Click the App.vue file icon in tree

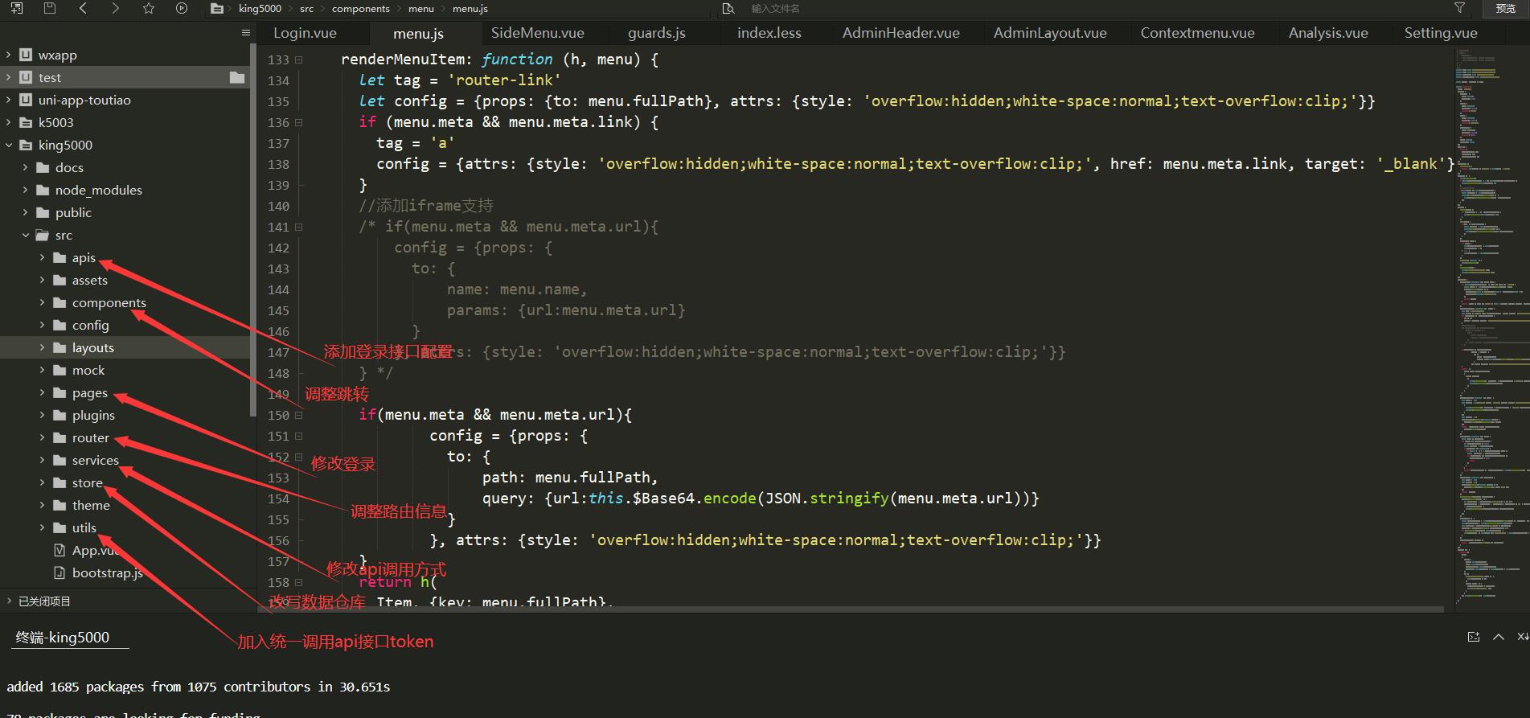[59, 550]
